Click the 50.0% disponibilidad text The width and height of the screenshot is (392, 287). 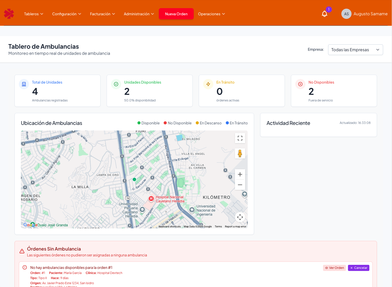(x=140, y=100)
